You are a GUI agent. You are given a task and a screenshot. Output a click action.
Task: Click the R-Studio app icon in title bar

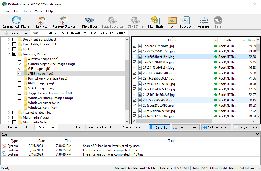point(5,4)
